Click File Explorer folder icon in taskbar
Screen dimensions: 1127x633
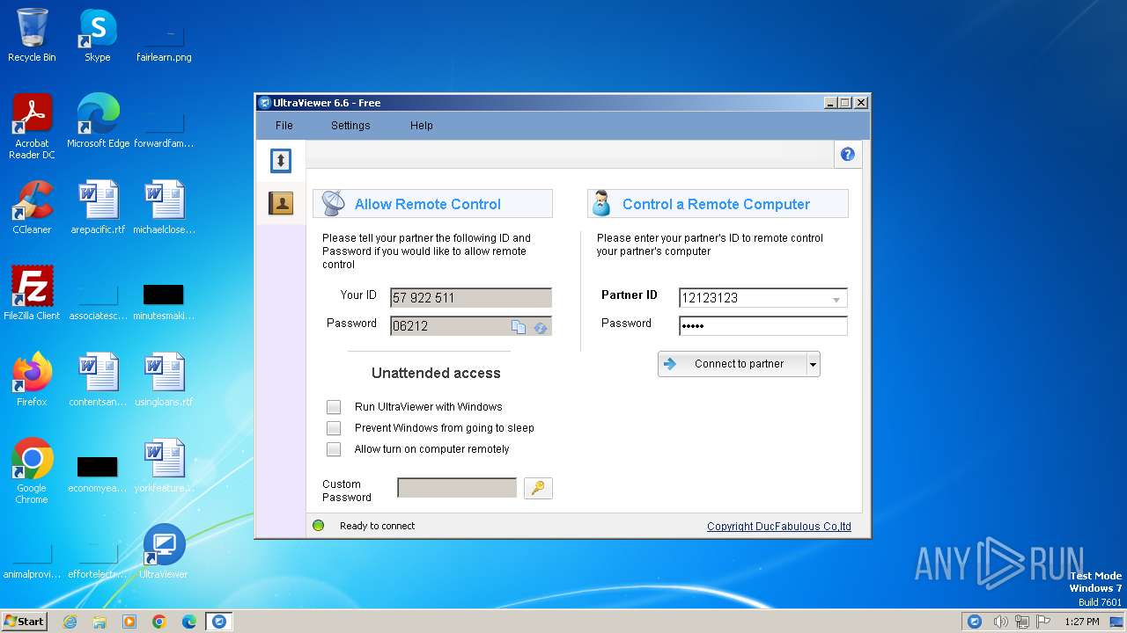[99, 622]
